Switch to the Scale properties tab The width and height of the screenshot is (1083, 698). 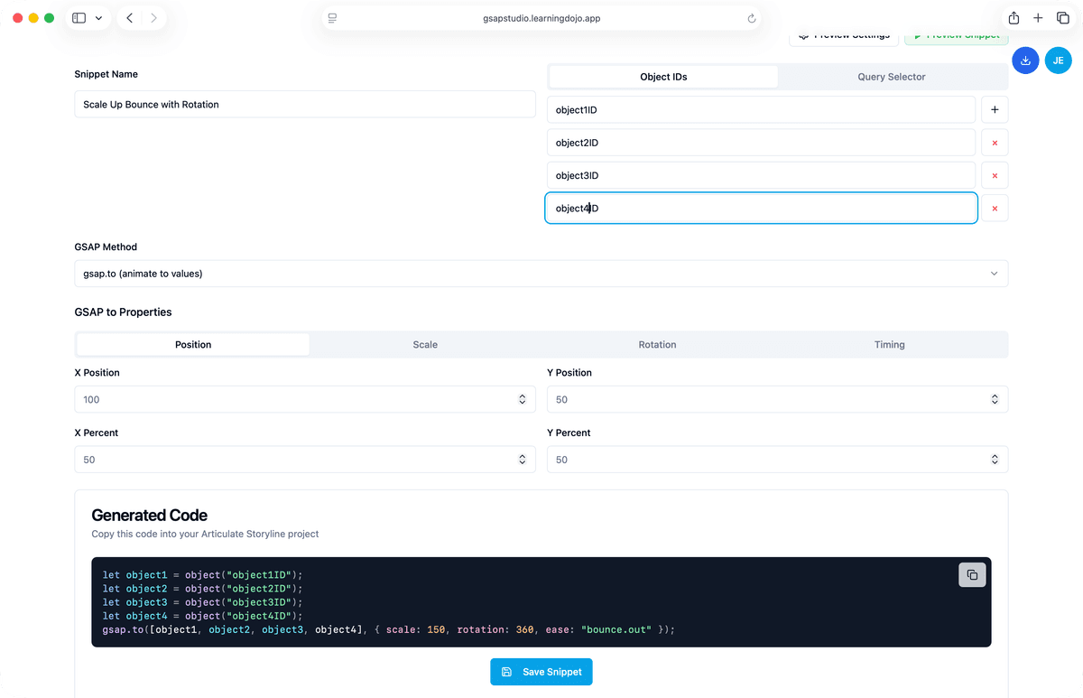425,345
